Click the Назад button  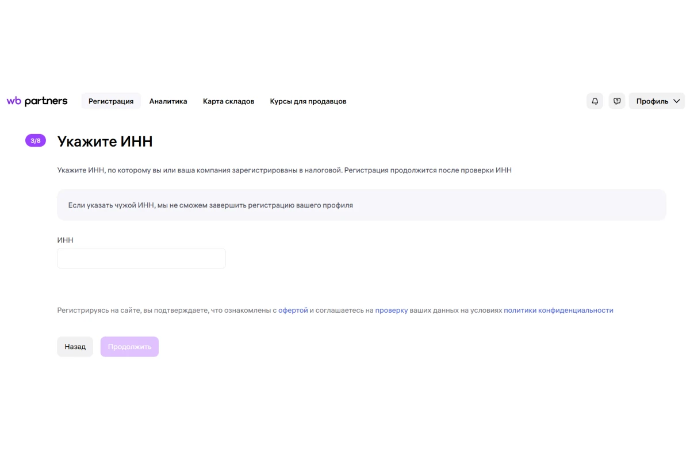click(75, 347)
